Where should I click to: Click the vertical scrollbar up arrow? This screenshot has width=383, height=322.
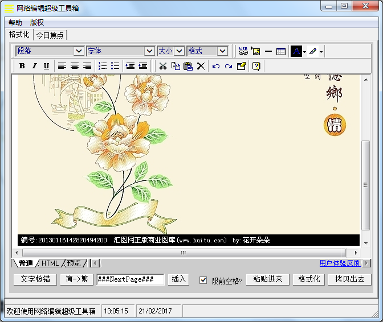pos(366,80)
